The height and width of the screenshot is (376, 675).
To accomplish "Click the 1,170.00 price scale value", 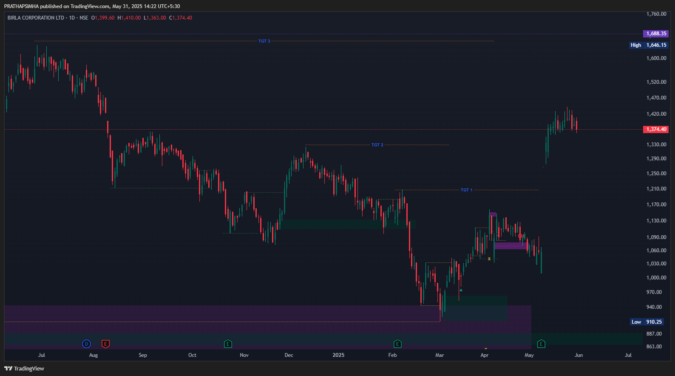I will [656, 205].
